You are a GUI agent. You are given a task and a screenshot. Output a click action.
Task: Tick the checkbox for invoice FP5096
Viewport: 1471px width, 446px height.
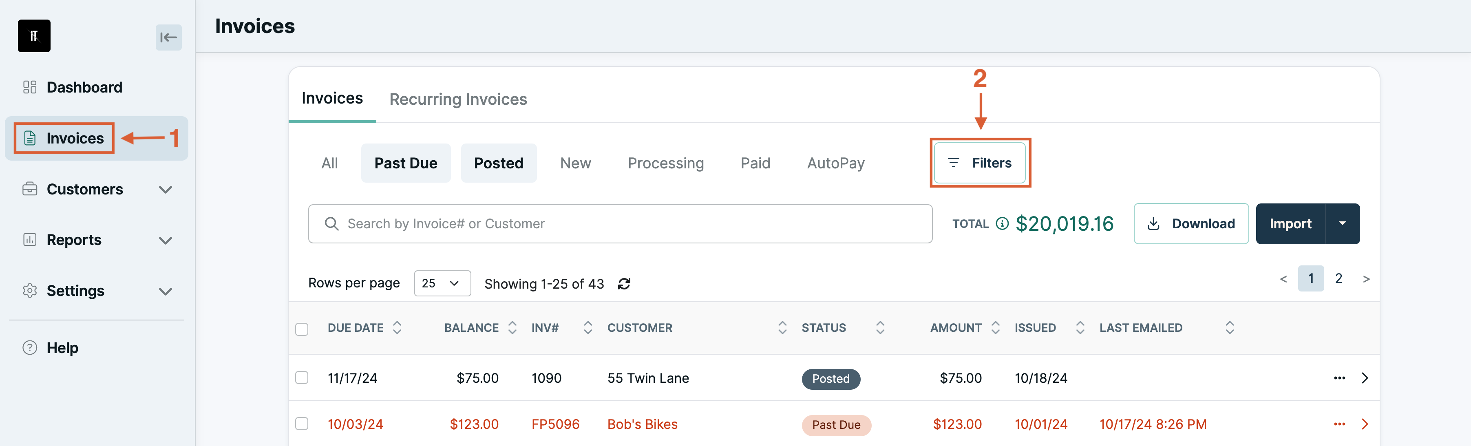pyautogui.click(x=302, y=424)
